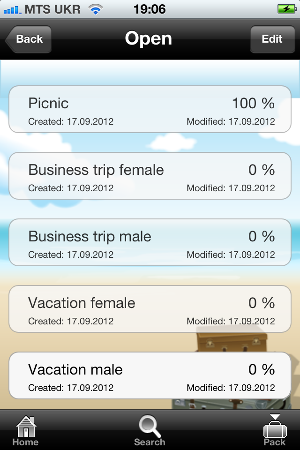Tap the signal strength bars
This screenshot has width=300, height=450.
click(x=12, y=10)
